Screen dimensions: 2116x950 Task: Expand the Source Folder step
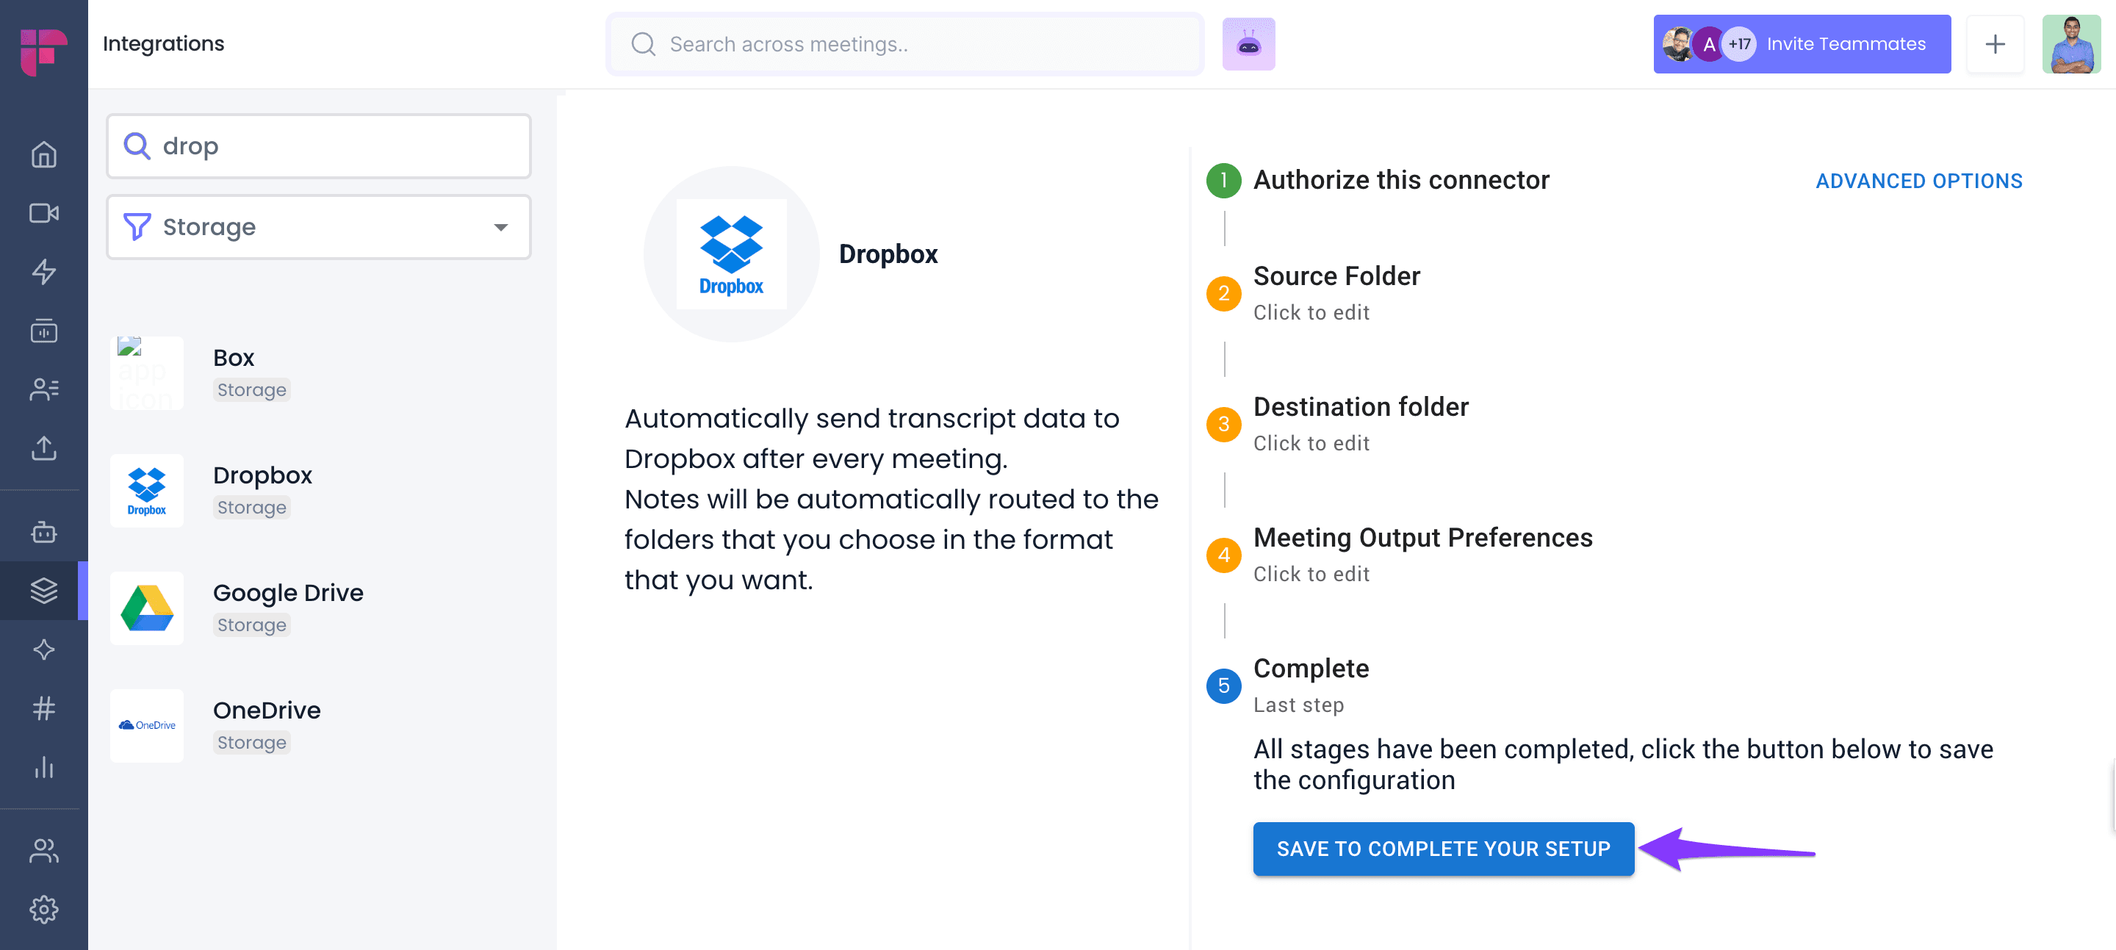click(1336, 292)
